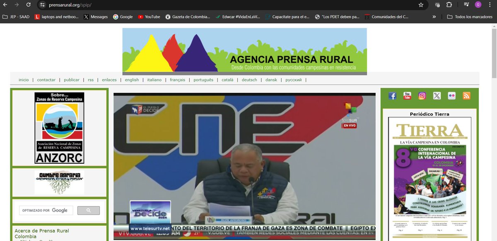Open the browser extensions puzzle icon
The height and width of the screenshot is (241, 497).
pyautogui.click(x=449, y=5)
